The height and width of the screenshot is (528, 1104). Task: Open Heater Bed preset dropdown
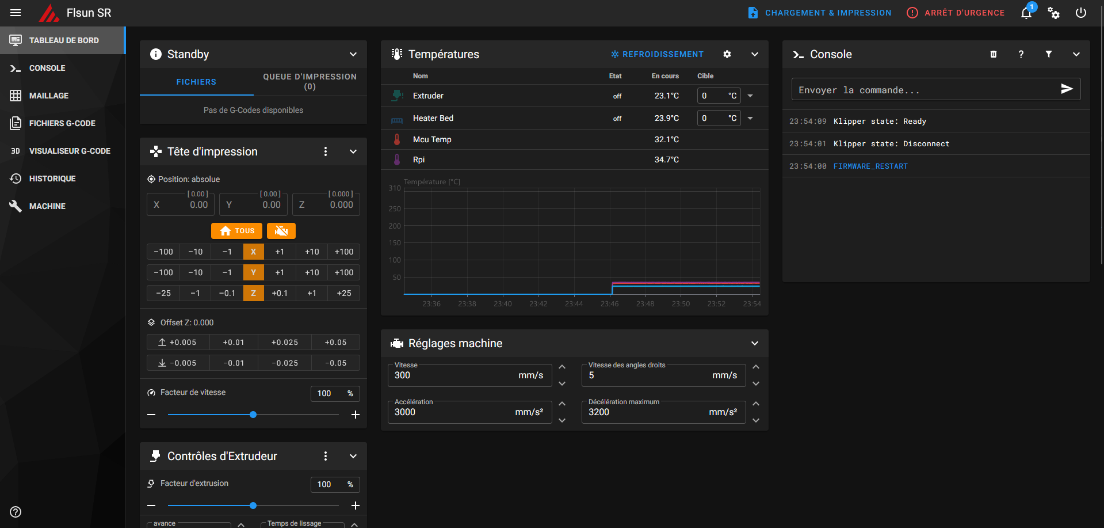click(750, 118)
